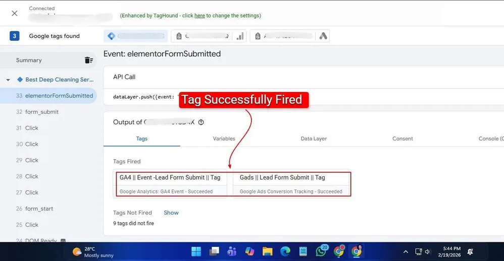Screen dimensions: 504x261
Task: Open the clock showing 5:44 PM
Action: [449, 252]
